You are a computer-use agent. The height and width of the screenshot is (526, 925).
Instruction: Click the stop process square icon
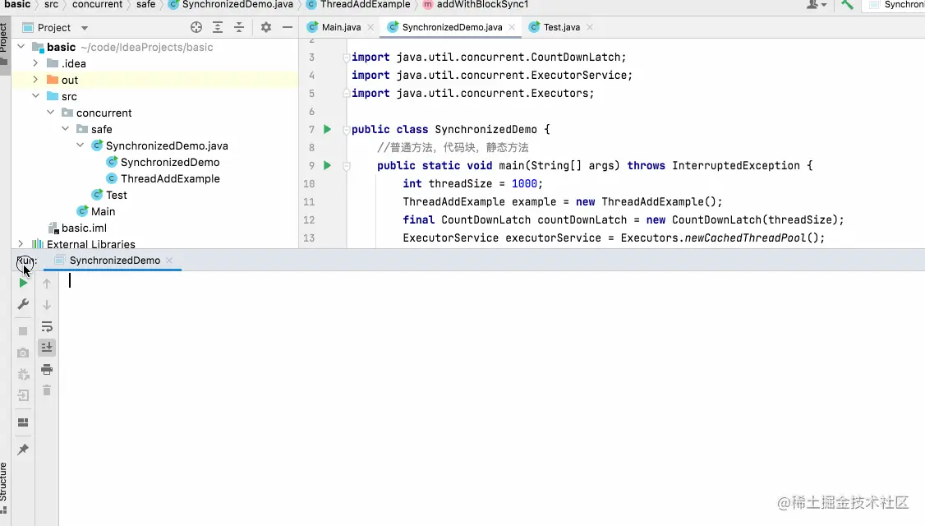point(23,331)
